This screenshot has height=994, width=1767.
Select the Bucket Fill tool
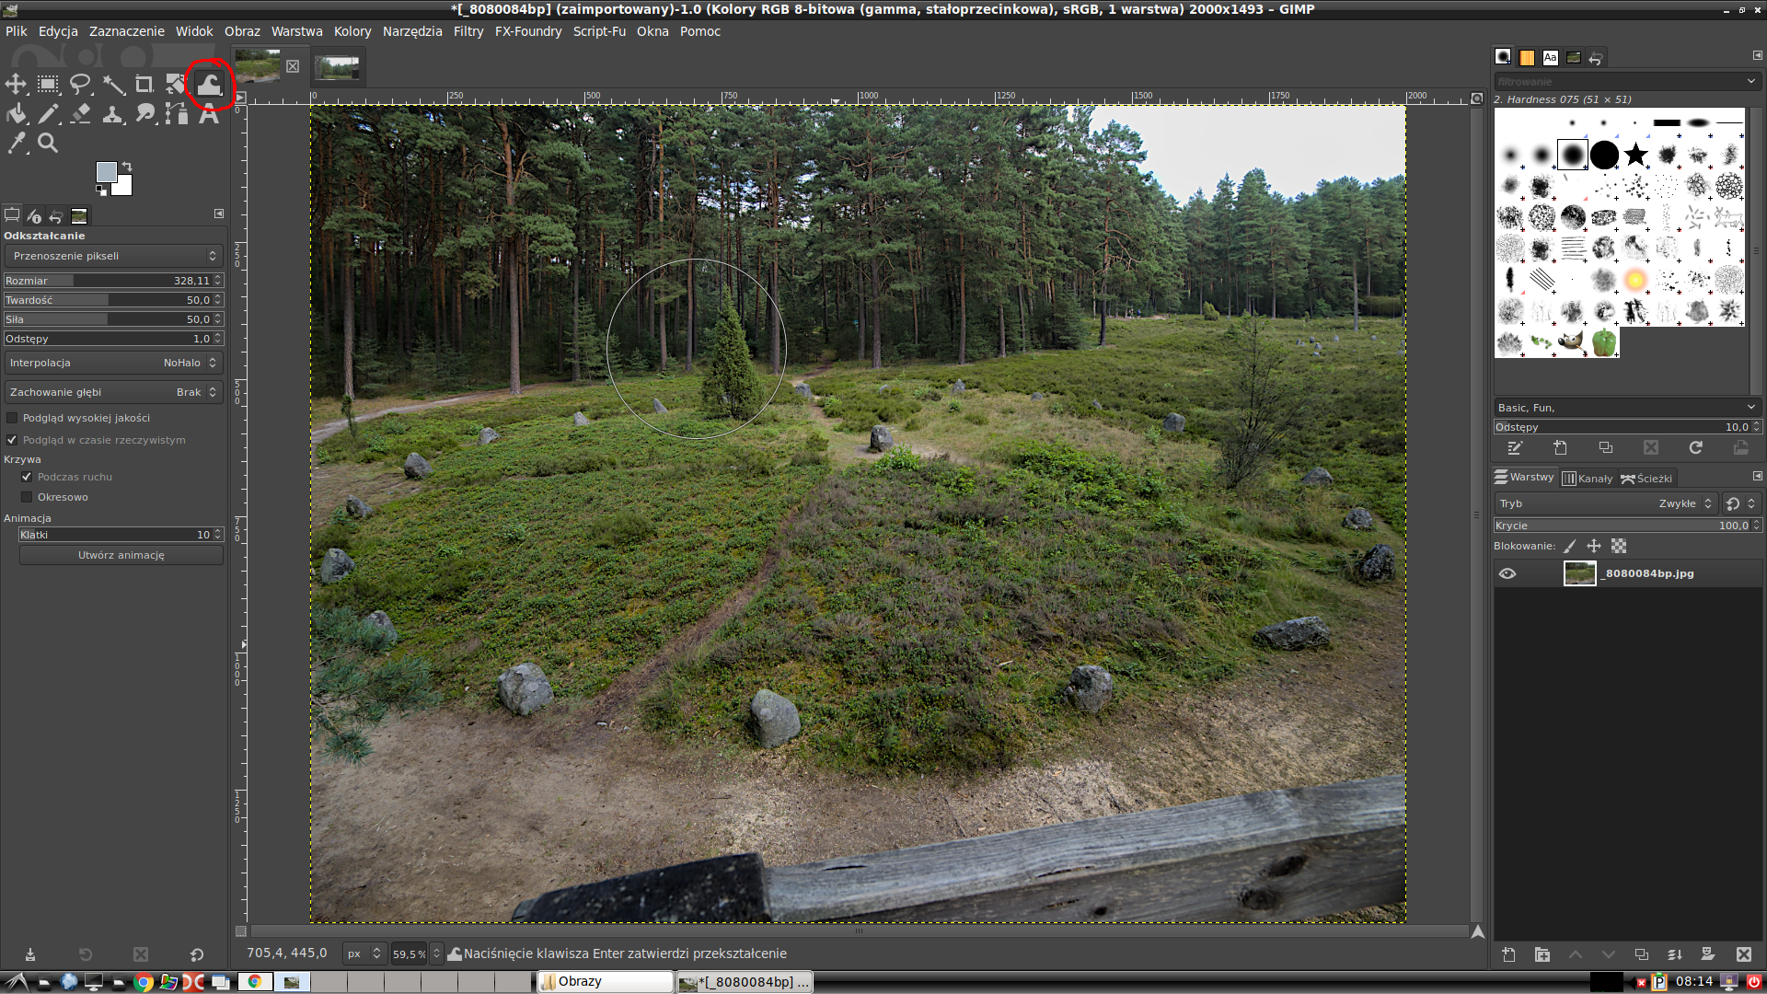coord(16,114)
